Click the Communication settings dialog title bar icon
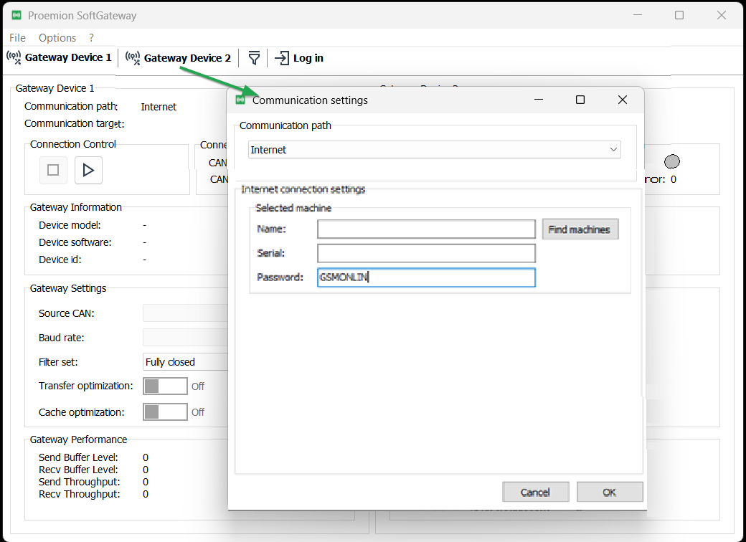Image resolution: width=746 pixels, height=542 pixels. pyautogui.click(x=240, y=100)
